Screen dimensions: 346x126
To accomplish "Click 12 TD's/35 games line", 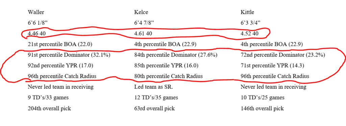I will pyautogui.click(x=156, y=98).
